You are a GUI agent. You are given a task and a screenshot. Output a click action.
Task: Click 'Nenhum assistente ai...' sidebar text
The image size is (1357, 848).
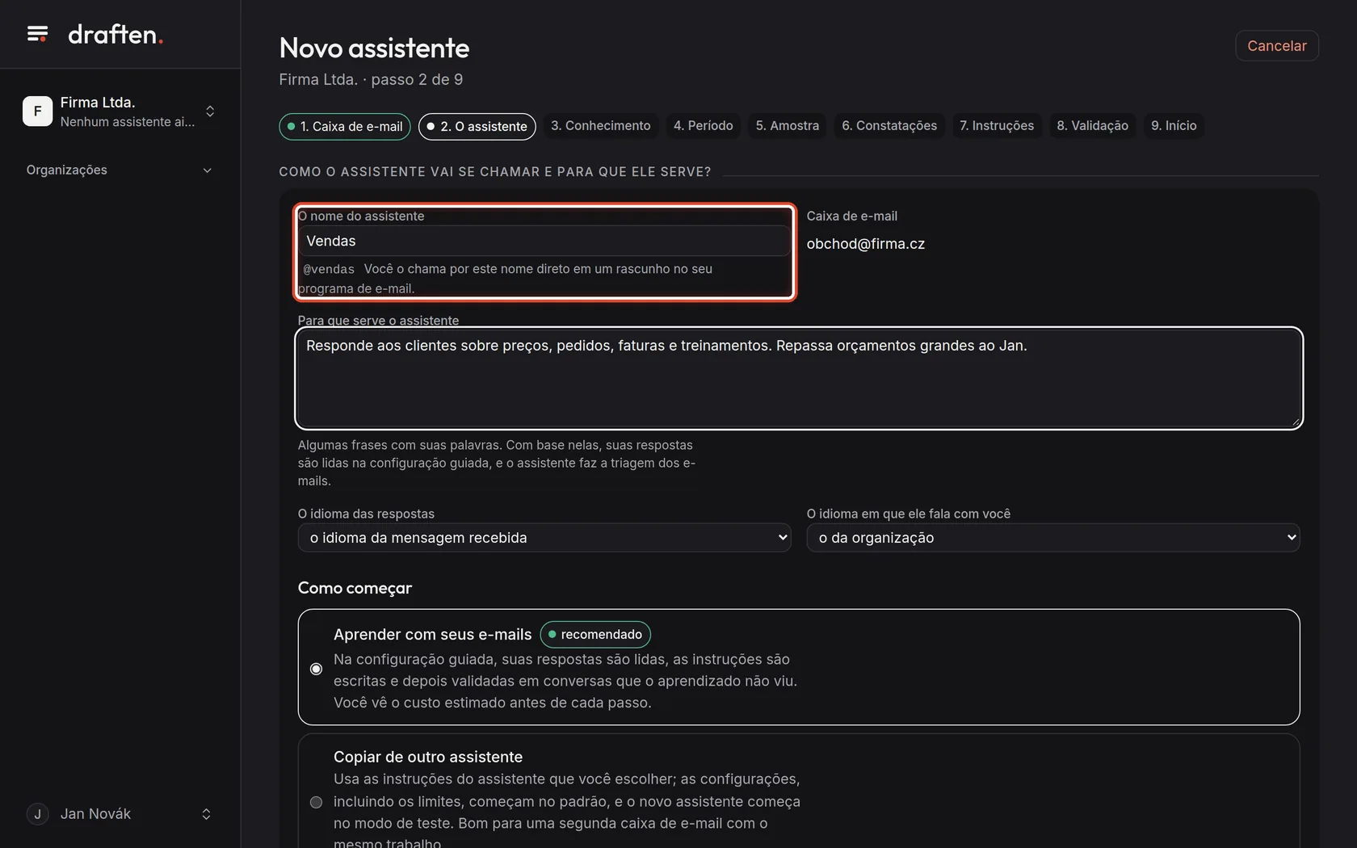pos(128,122)
